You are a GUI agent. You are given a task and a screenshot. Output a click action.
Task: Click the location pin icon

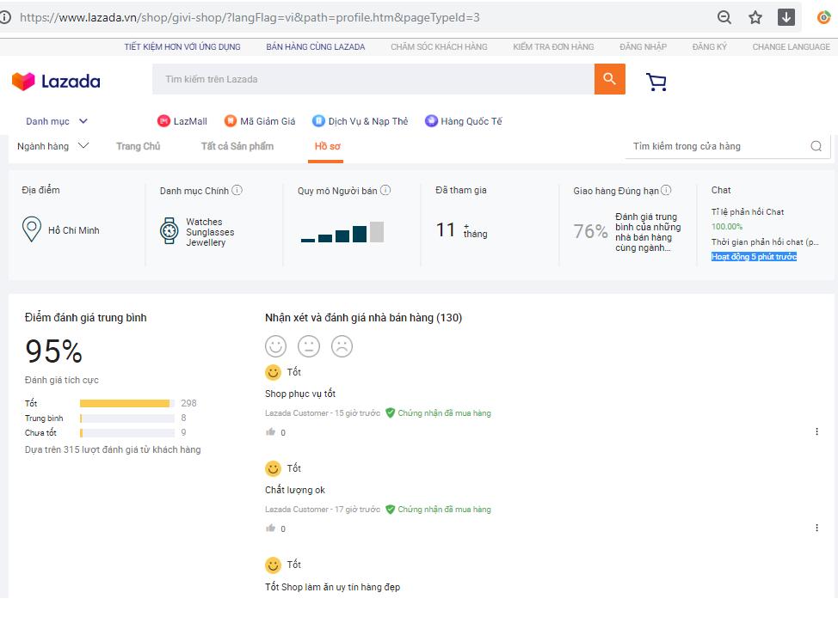click(x=32, y=229)
